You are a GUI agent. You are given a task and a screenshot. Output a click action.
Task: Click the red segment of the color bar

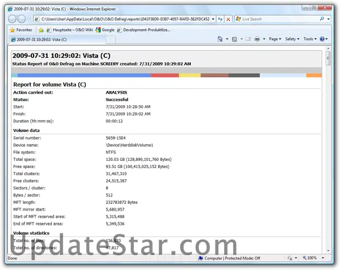pyautogui.click(x=165, y=75)
